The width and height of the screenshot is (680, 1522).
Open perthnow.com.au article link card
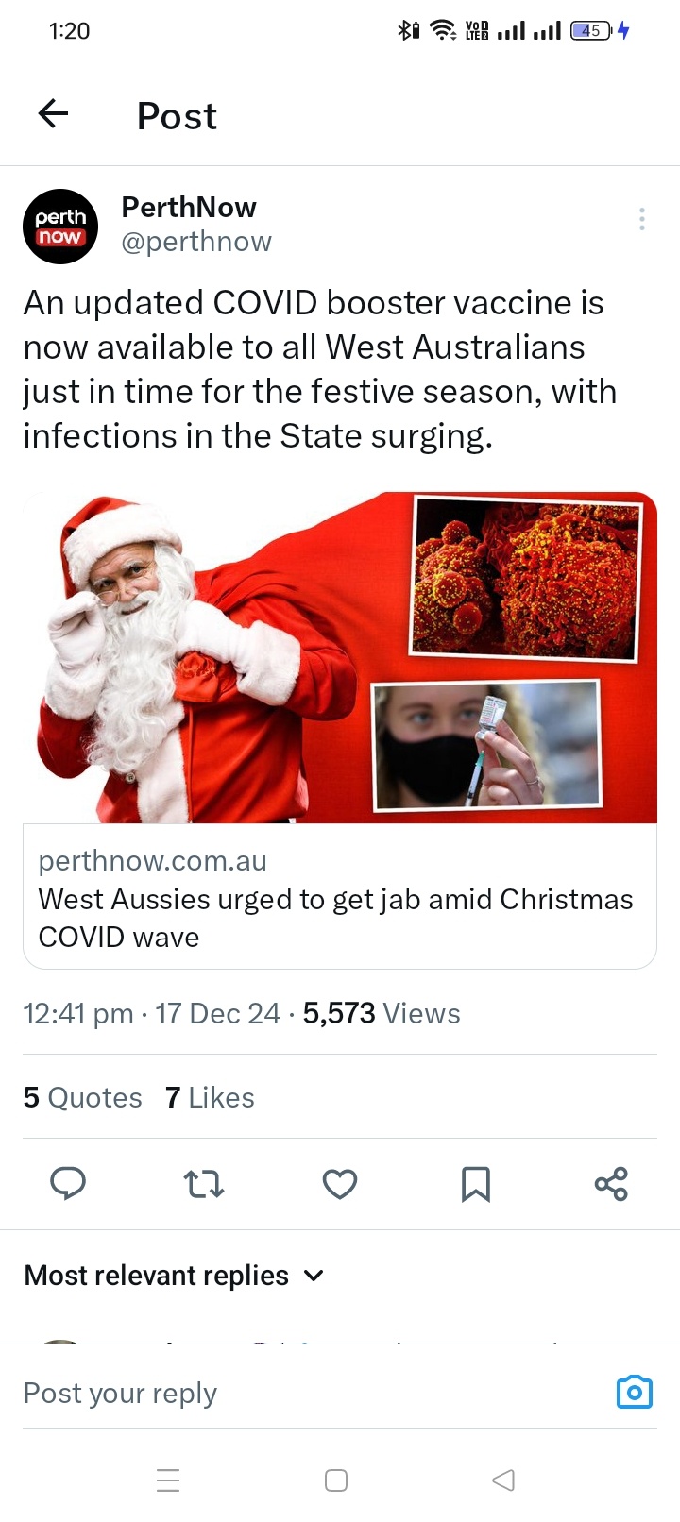(x=340, y=897)
